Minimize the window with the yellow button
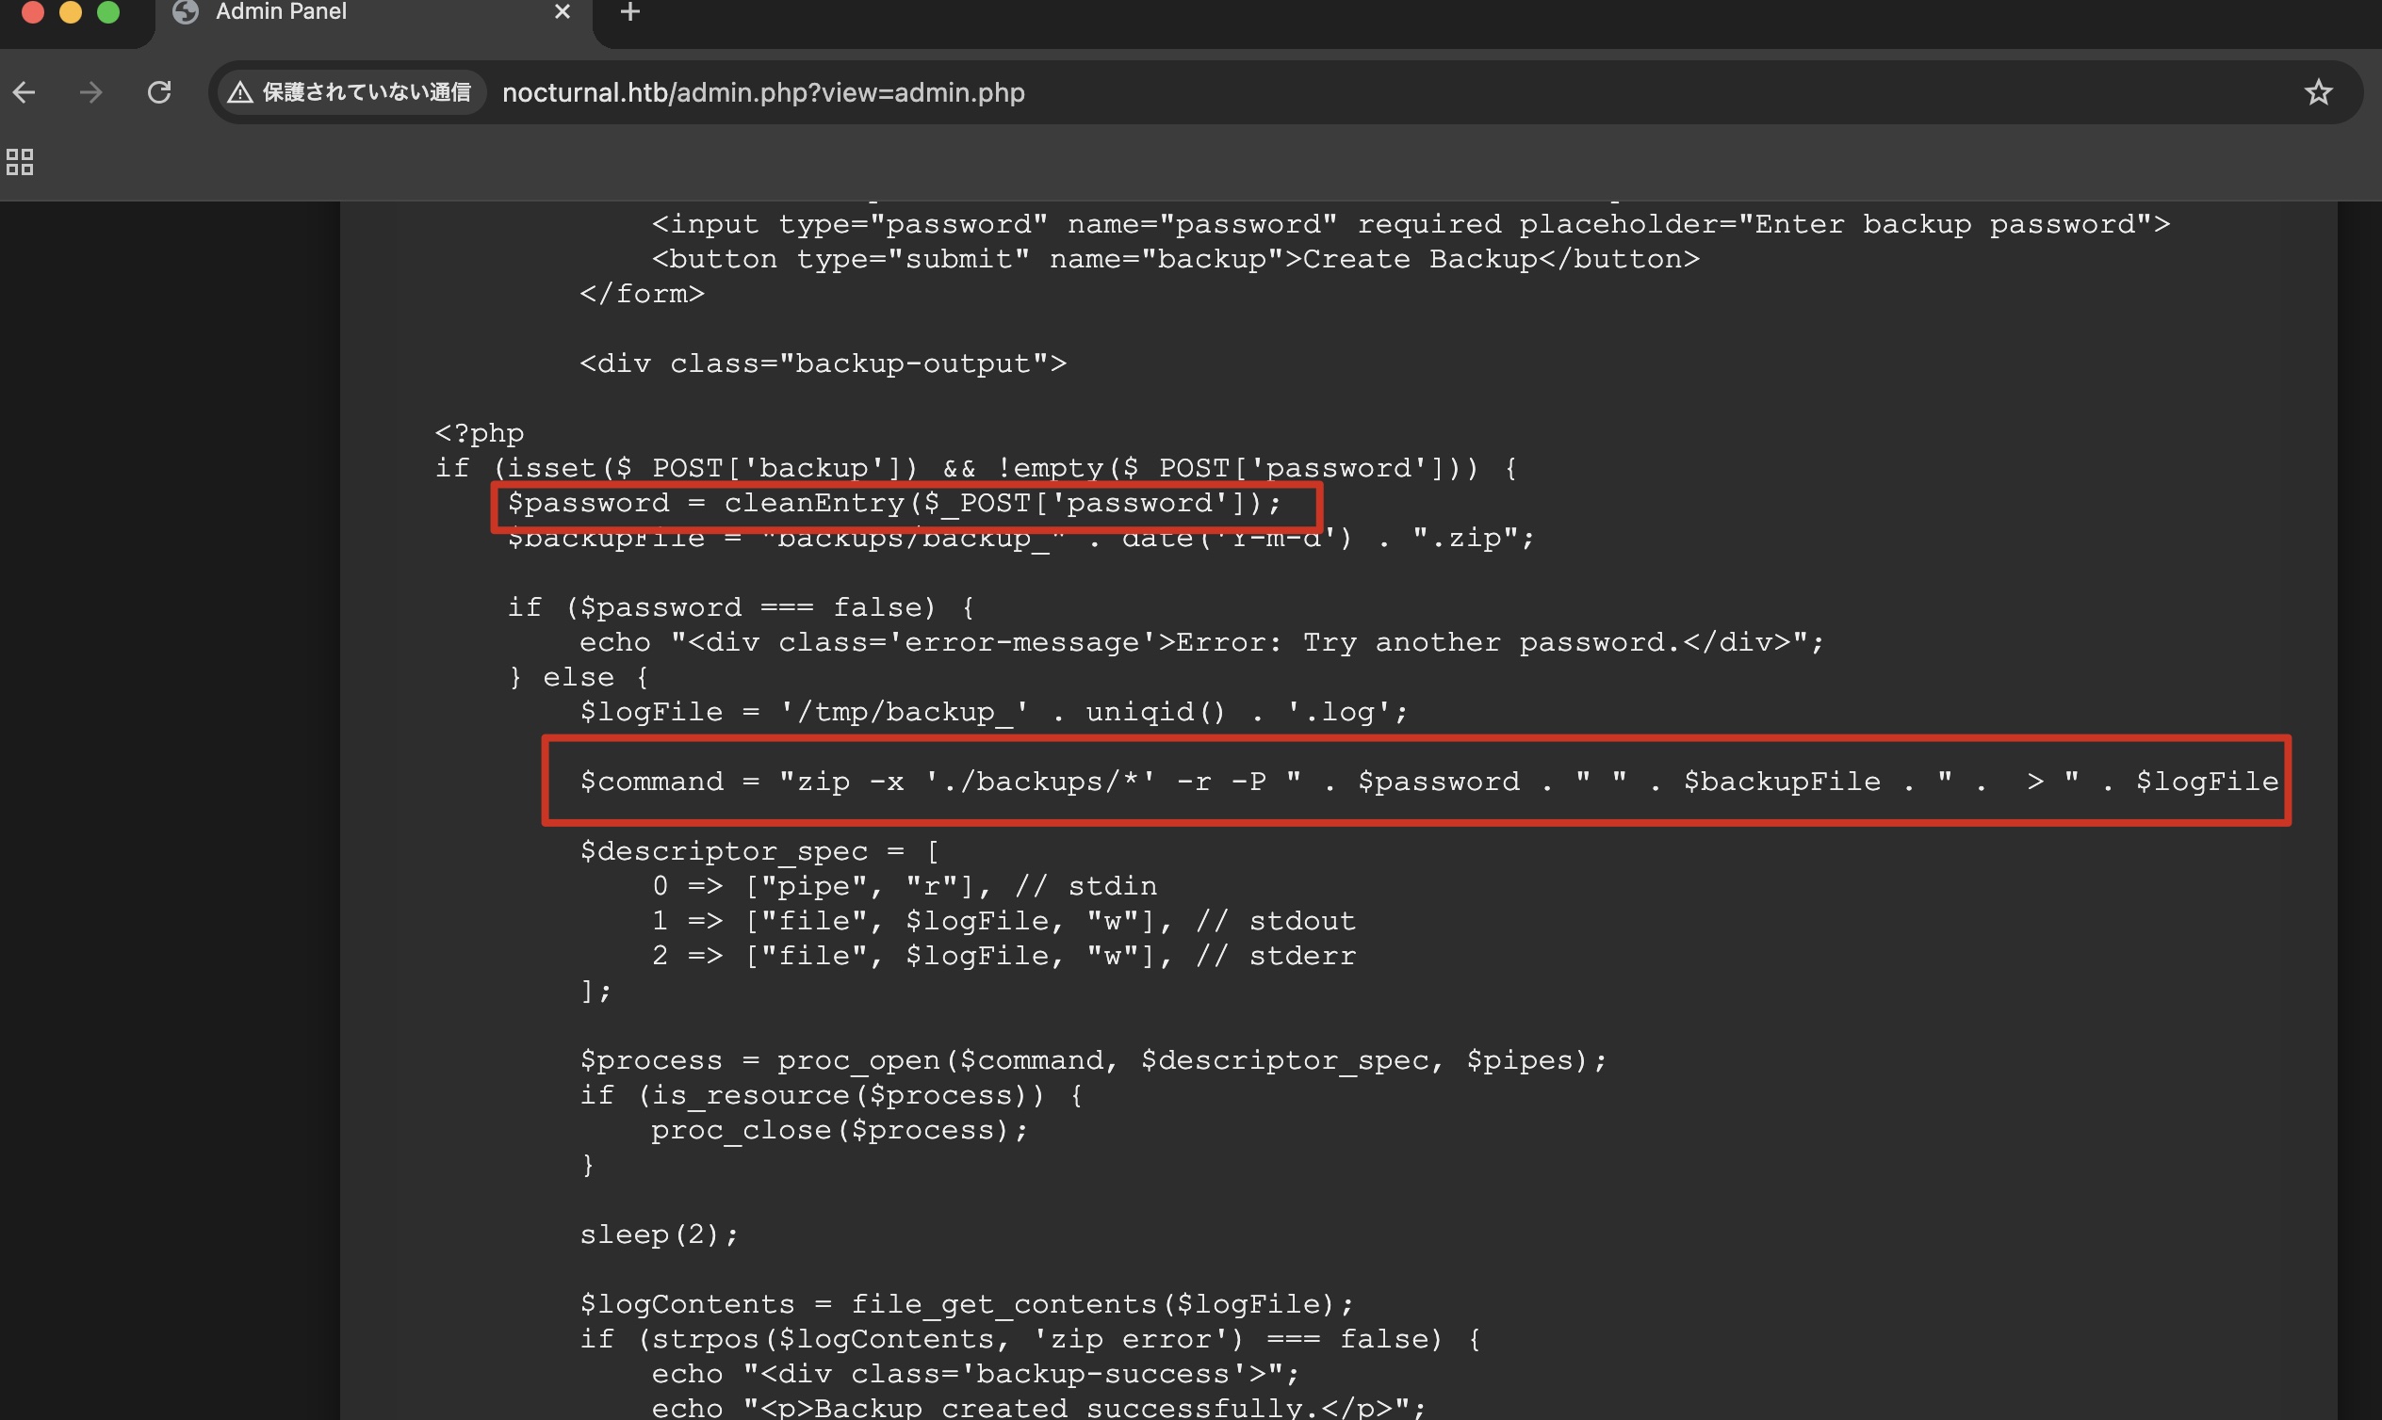This screenshot has height=1420, width=2382. click(x=71, y=11)
